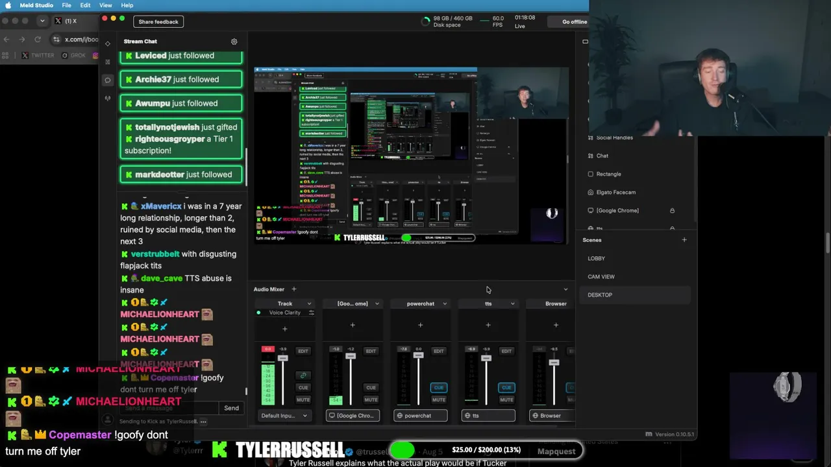Open the Default Input source dropdown

284,416
